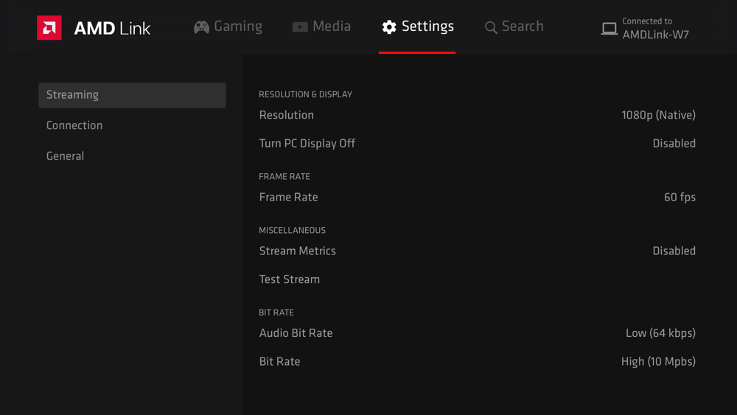Open the Search tab
737x415 pixels.
(522, 27)
